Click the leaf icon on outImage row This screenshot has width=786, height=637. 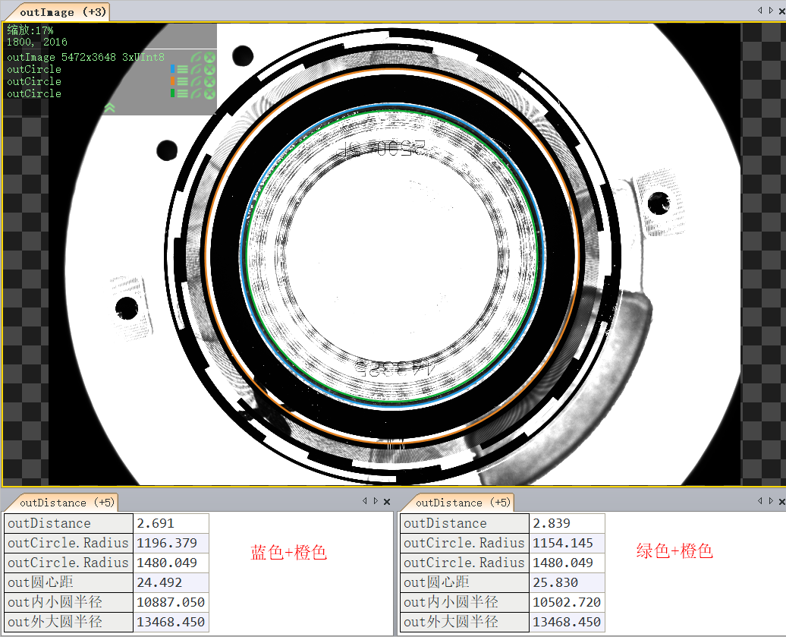point(196,58)
